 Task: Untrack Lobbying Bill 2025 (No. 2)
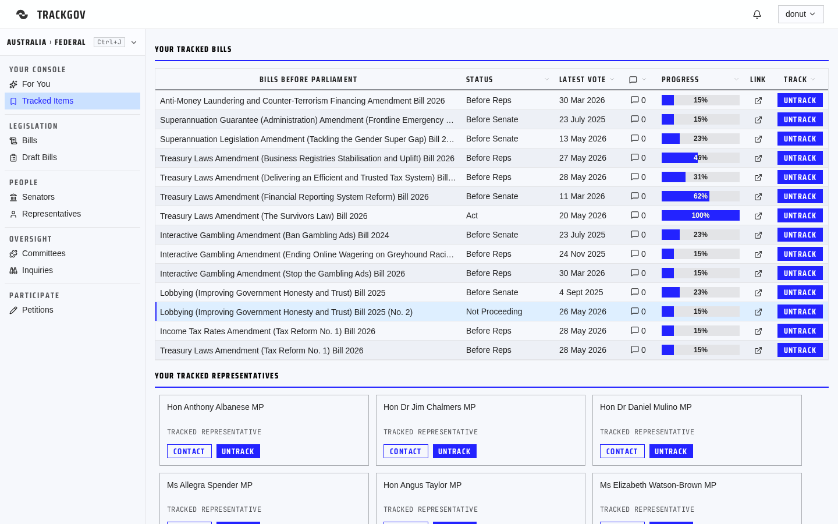[800, 311]
